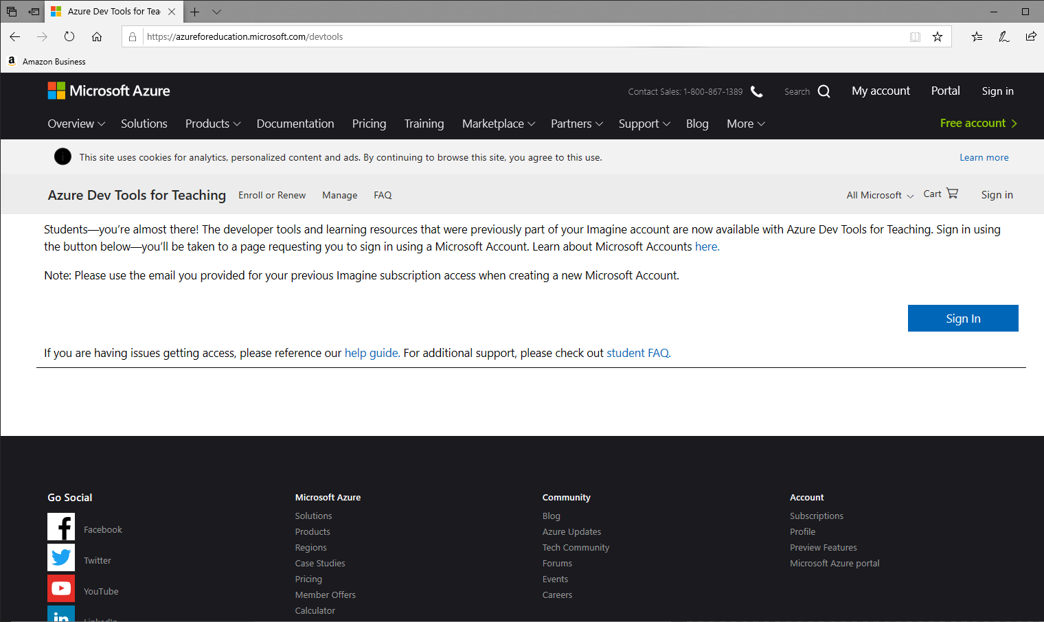Viewport: 1044px width, 622px height.
Task: Open the Twitter bird icon link
Action: [61, 557]
